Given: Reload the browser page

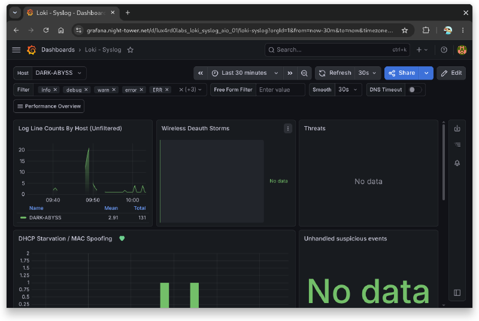Looking at the screenshot, I should pyautogui.click(x=46, y=30).
